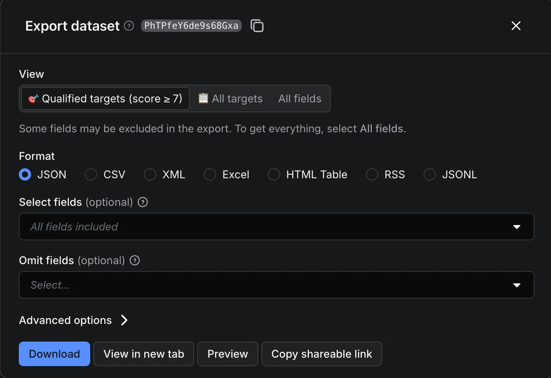
Task: Choose CSV as the export format
Action: (91, 174)
